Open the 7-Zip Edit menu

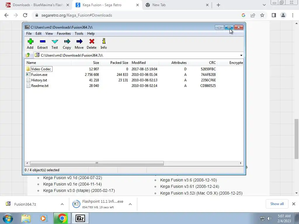[x=38, y=34]
